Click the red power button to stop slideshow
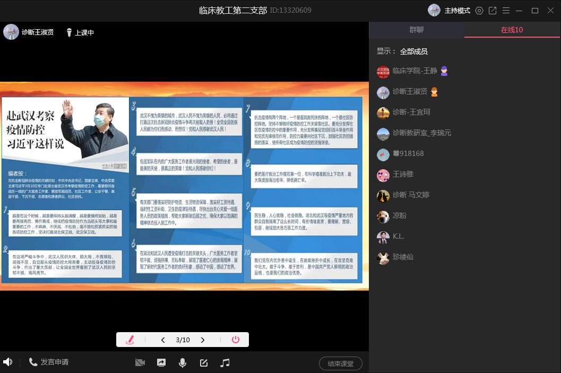Viewport: 561px width, 373px height. tap(236, 340)
